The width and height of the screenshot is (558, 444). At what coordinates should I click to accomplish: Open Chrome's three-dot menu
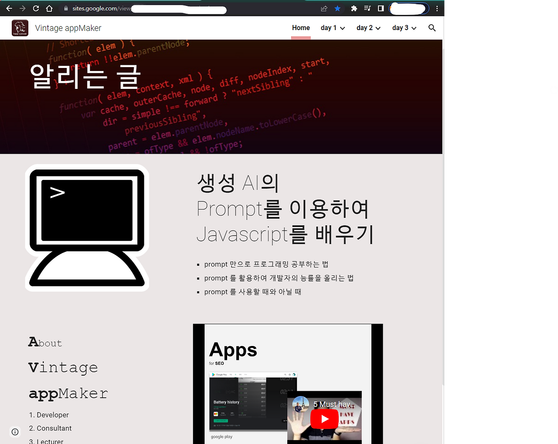tap(437, 8)
